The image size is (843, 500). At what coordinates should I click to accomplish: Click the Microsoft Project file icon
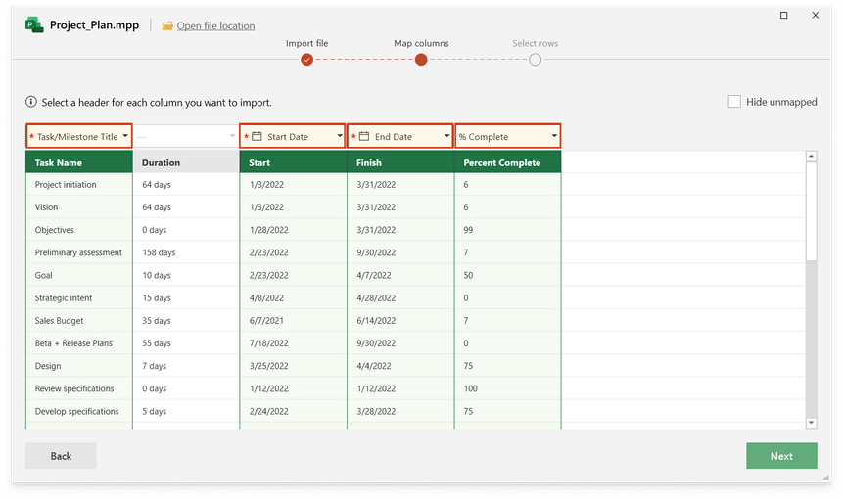click(x=35, y=25)
